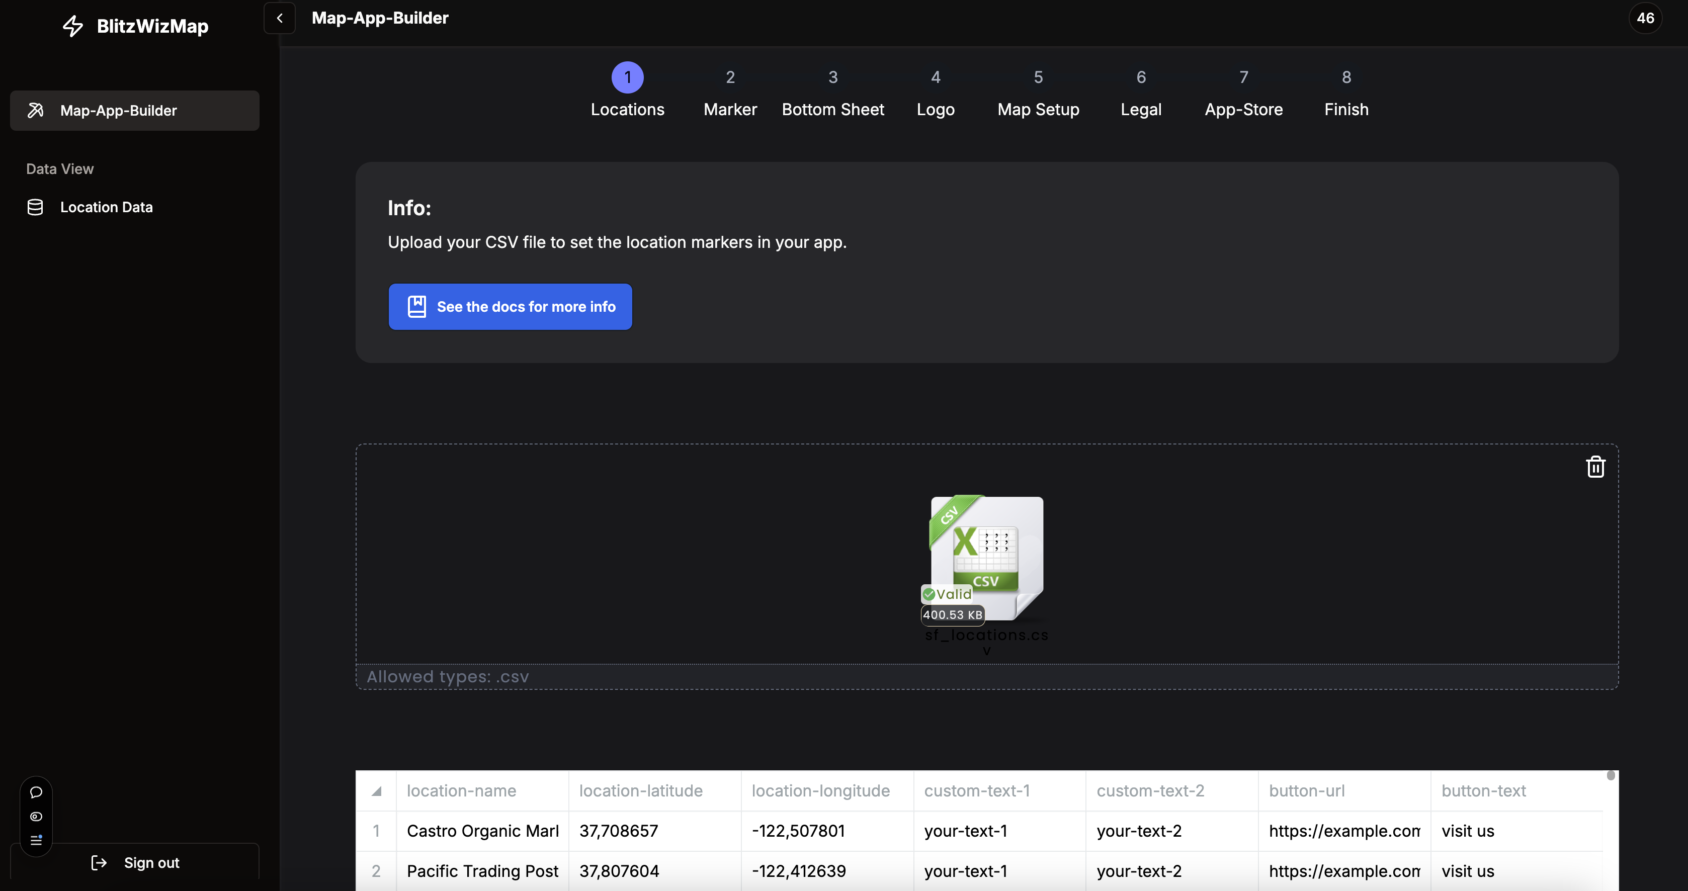Viewport: 1688px width, 891px height.
Task: Click your-text-2 cell in row 2
Action: 1171,871
